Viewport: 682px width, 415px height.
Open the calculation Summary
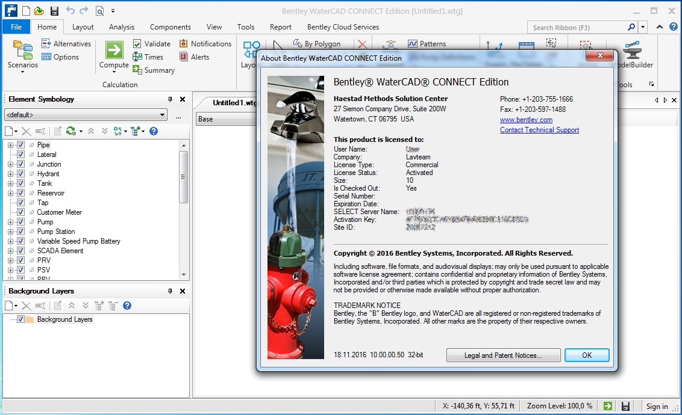tap(154, 70)
